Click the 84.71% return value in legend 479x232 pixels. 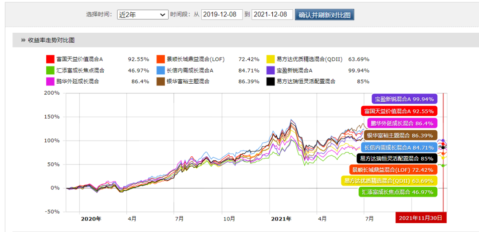coord(249,70)
